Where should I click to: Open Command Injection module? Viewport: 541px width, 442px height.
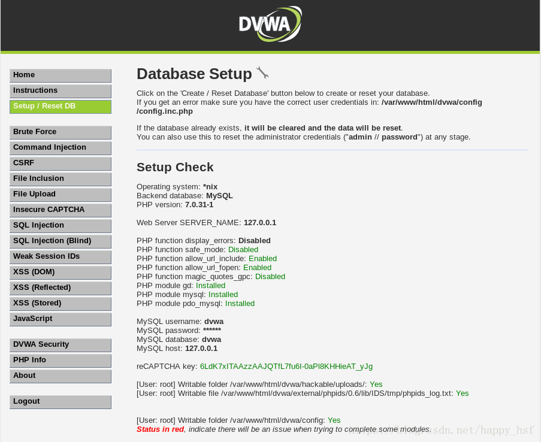click(x=61, y=148)
